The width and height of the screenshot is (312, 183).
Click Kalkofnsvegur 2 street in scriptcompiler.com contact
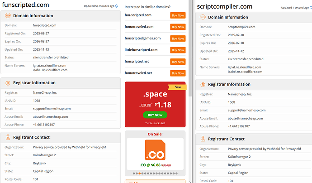point(239,157)
